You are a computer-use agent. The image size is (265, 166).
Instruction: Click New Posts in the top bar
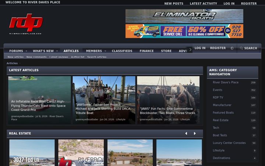click(174, 4)
